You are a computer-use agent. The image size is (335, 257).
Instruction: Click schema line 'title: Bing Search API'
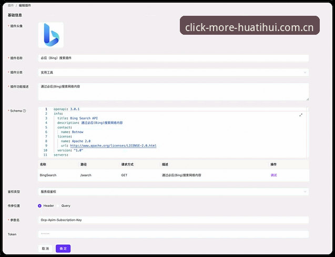(x=77, y=118)
